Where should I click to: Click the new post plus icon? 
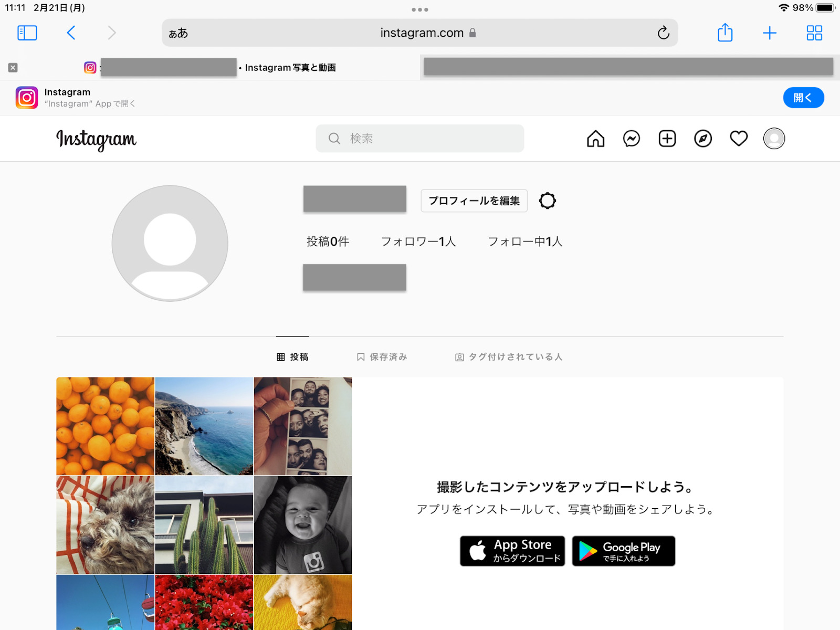point(667,139)
